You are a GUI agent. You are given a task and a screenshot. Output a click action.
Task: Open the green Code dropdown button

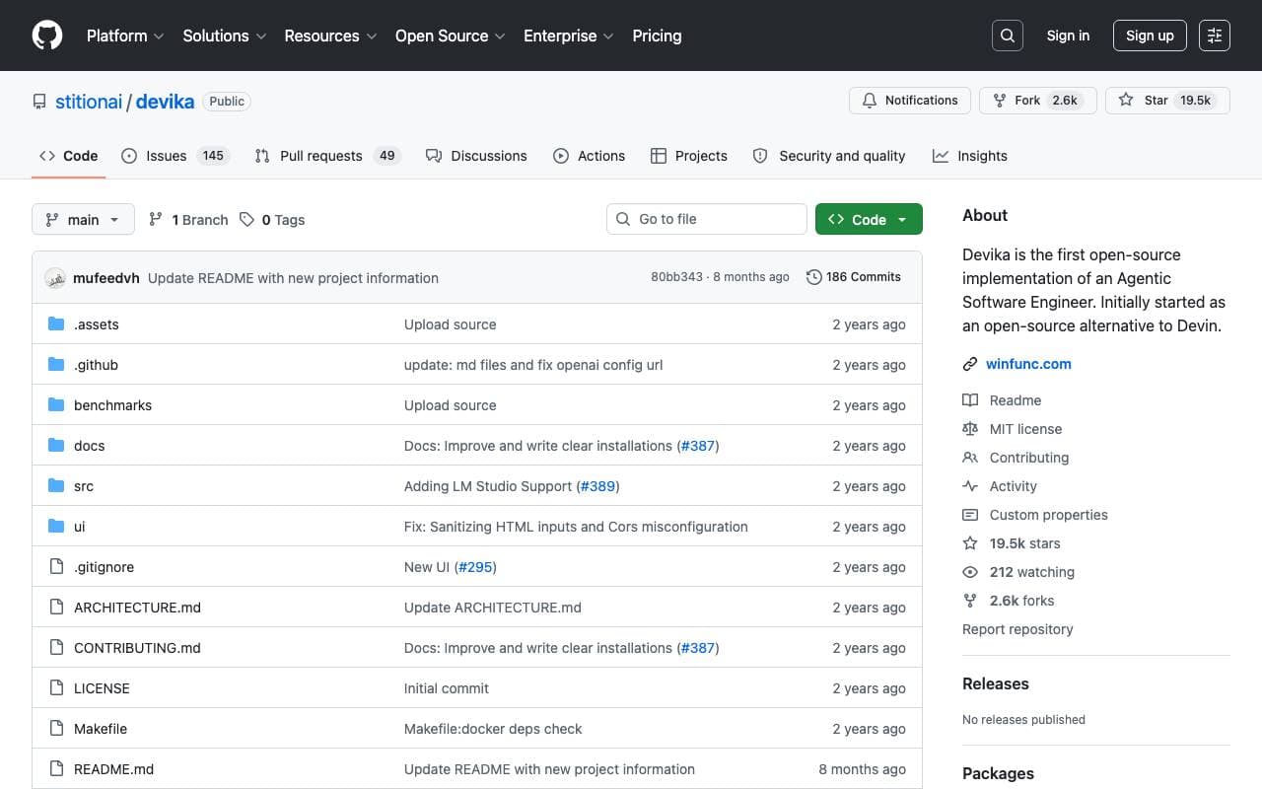click(869, 219)
